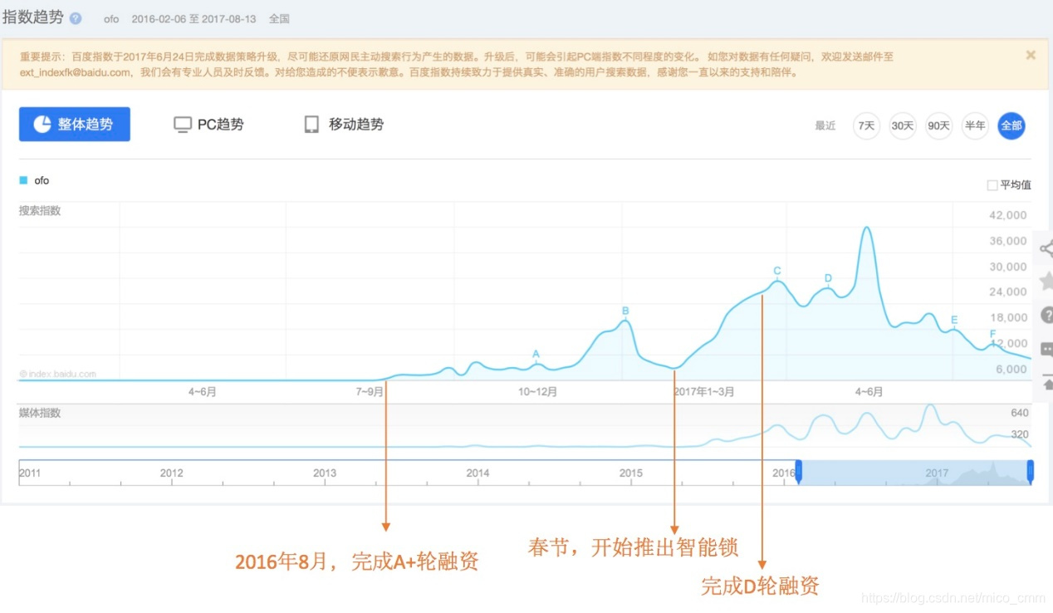
Task: Switch to the PC趋势 tab
Action: (x=208, y=125)
